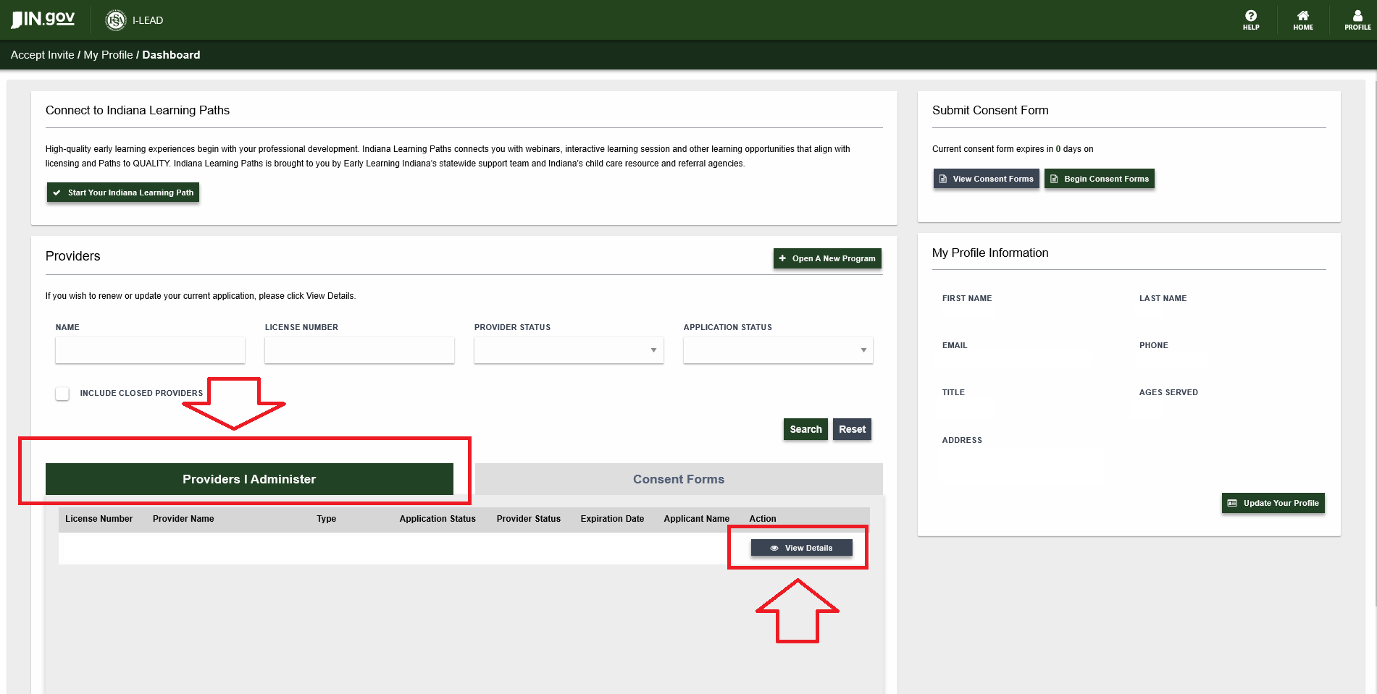Expand the Provider Status dropdown
The height and width of the screenshot is (694, 1377).
[569, 350]
